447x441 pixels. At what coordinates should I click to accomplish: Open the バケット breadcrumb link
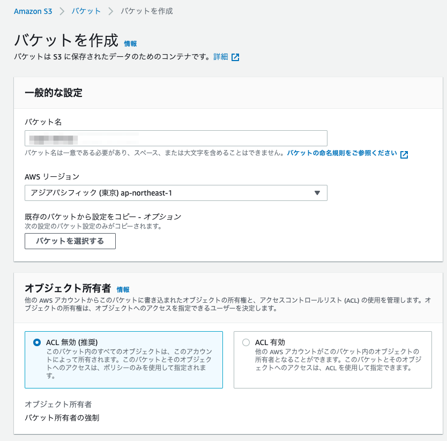(x=87, y=11)
